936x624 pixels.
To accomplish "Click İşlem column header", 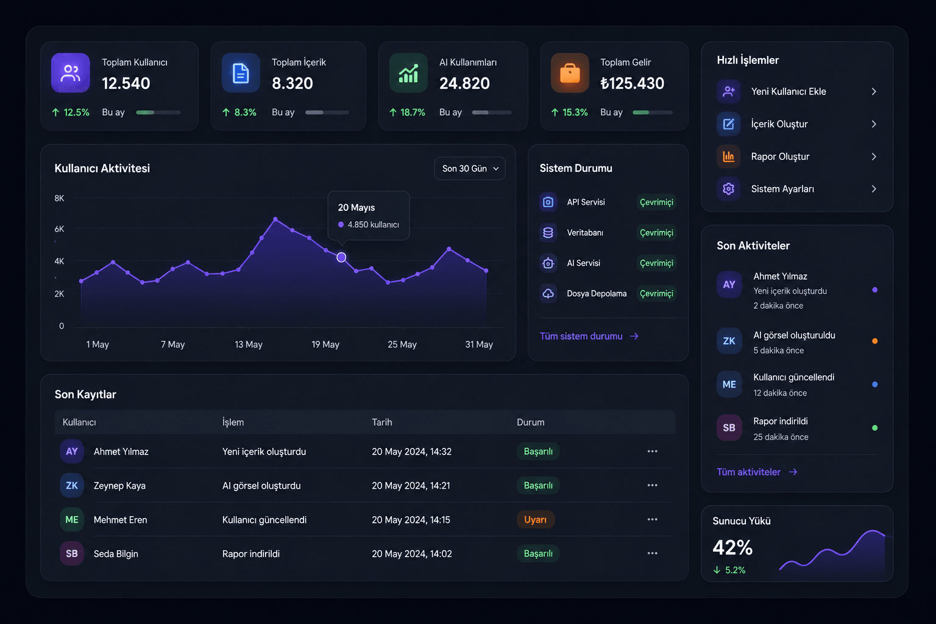I will tap(233, 422).
